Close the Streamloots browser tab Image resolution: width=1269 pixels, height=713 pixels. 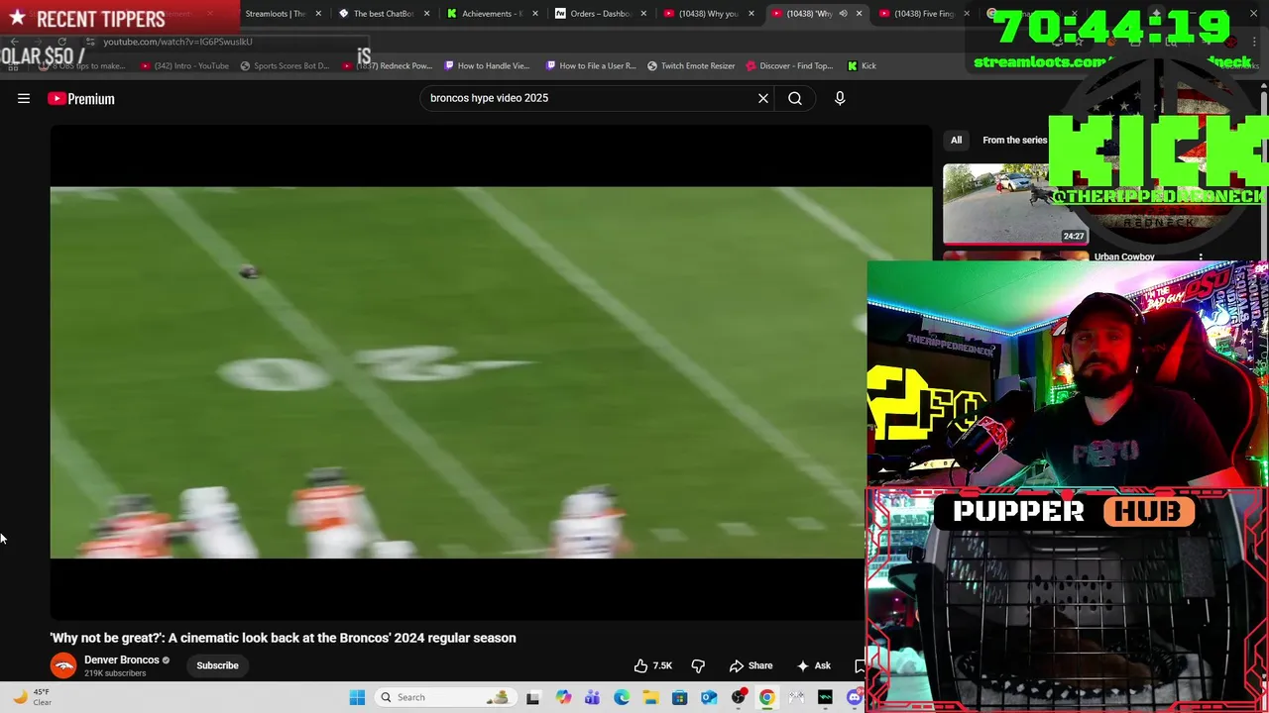(318, 14)
